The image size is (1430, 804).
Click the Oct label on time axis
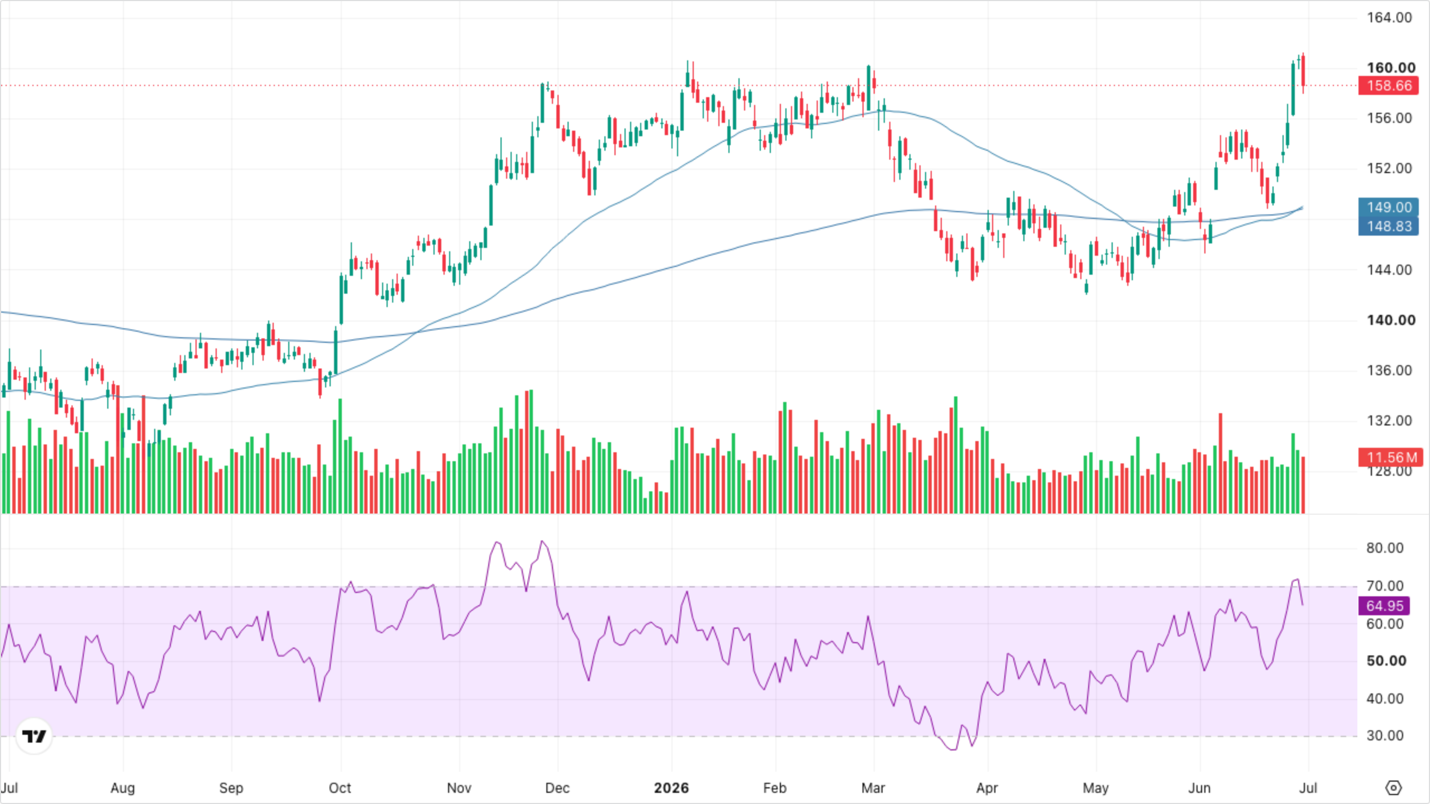(x=340, y=788)
